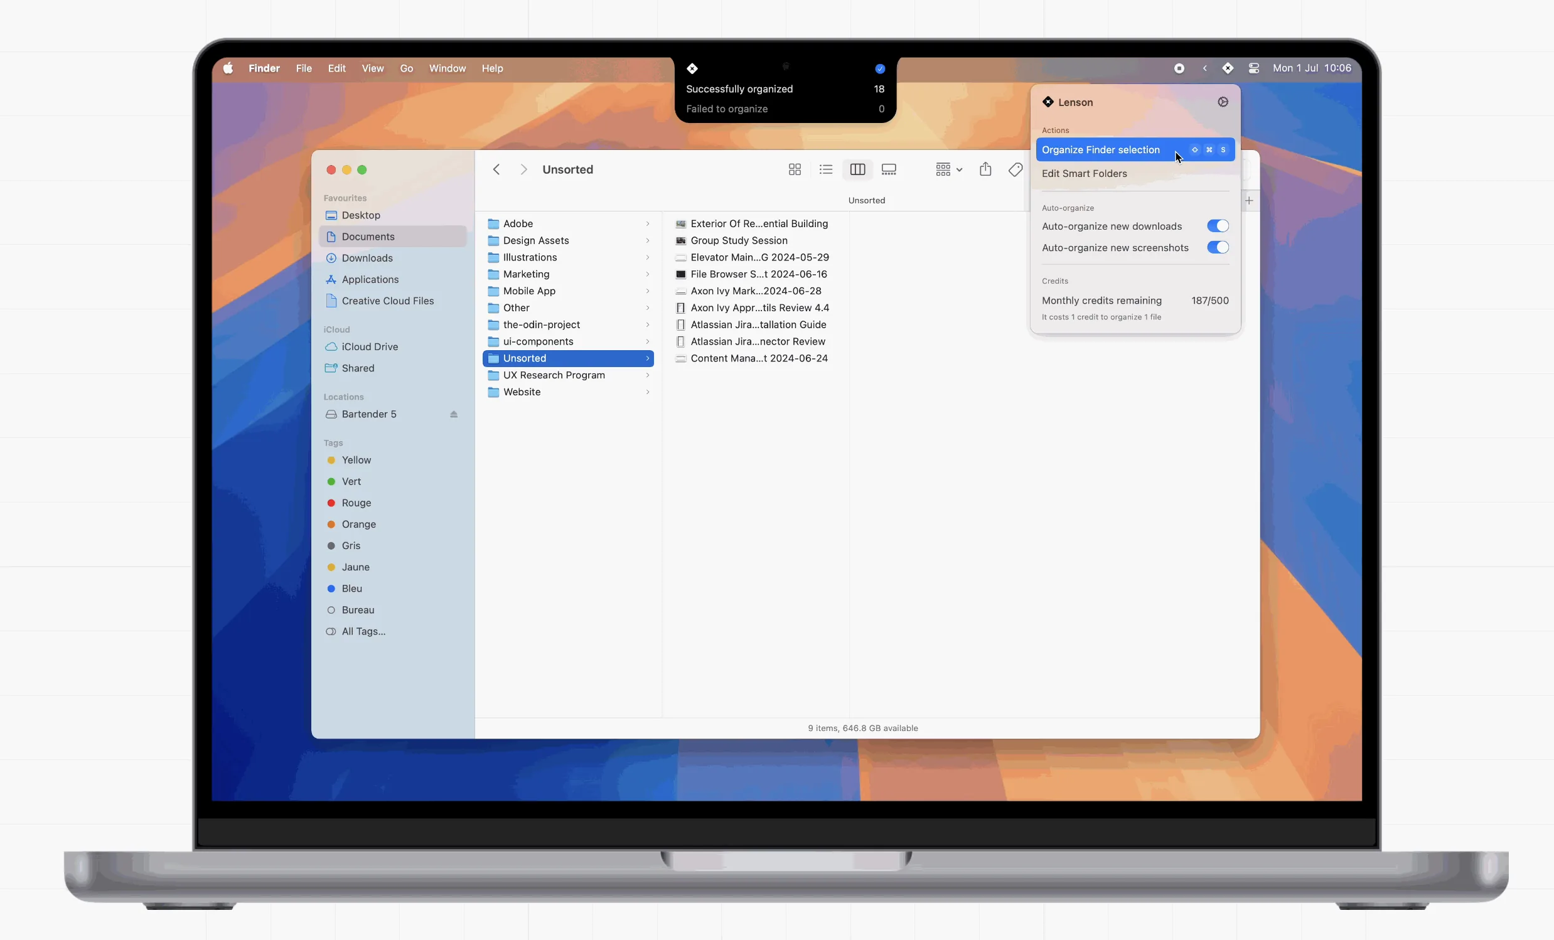The height and width of the screenshot is (940, 1554).
Task: Expand the Design Assets folder chevron
Action: point(647,241)
